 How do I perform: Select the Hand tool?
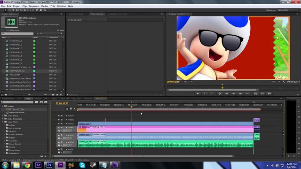(41, 10)
